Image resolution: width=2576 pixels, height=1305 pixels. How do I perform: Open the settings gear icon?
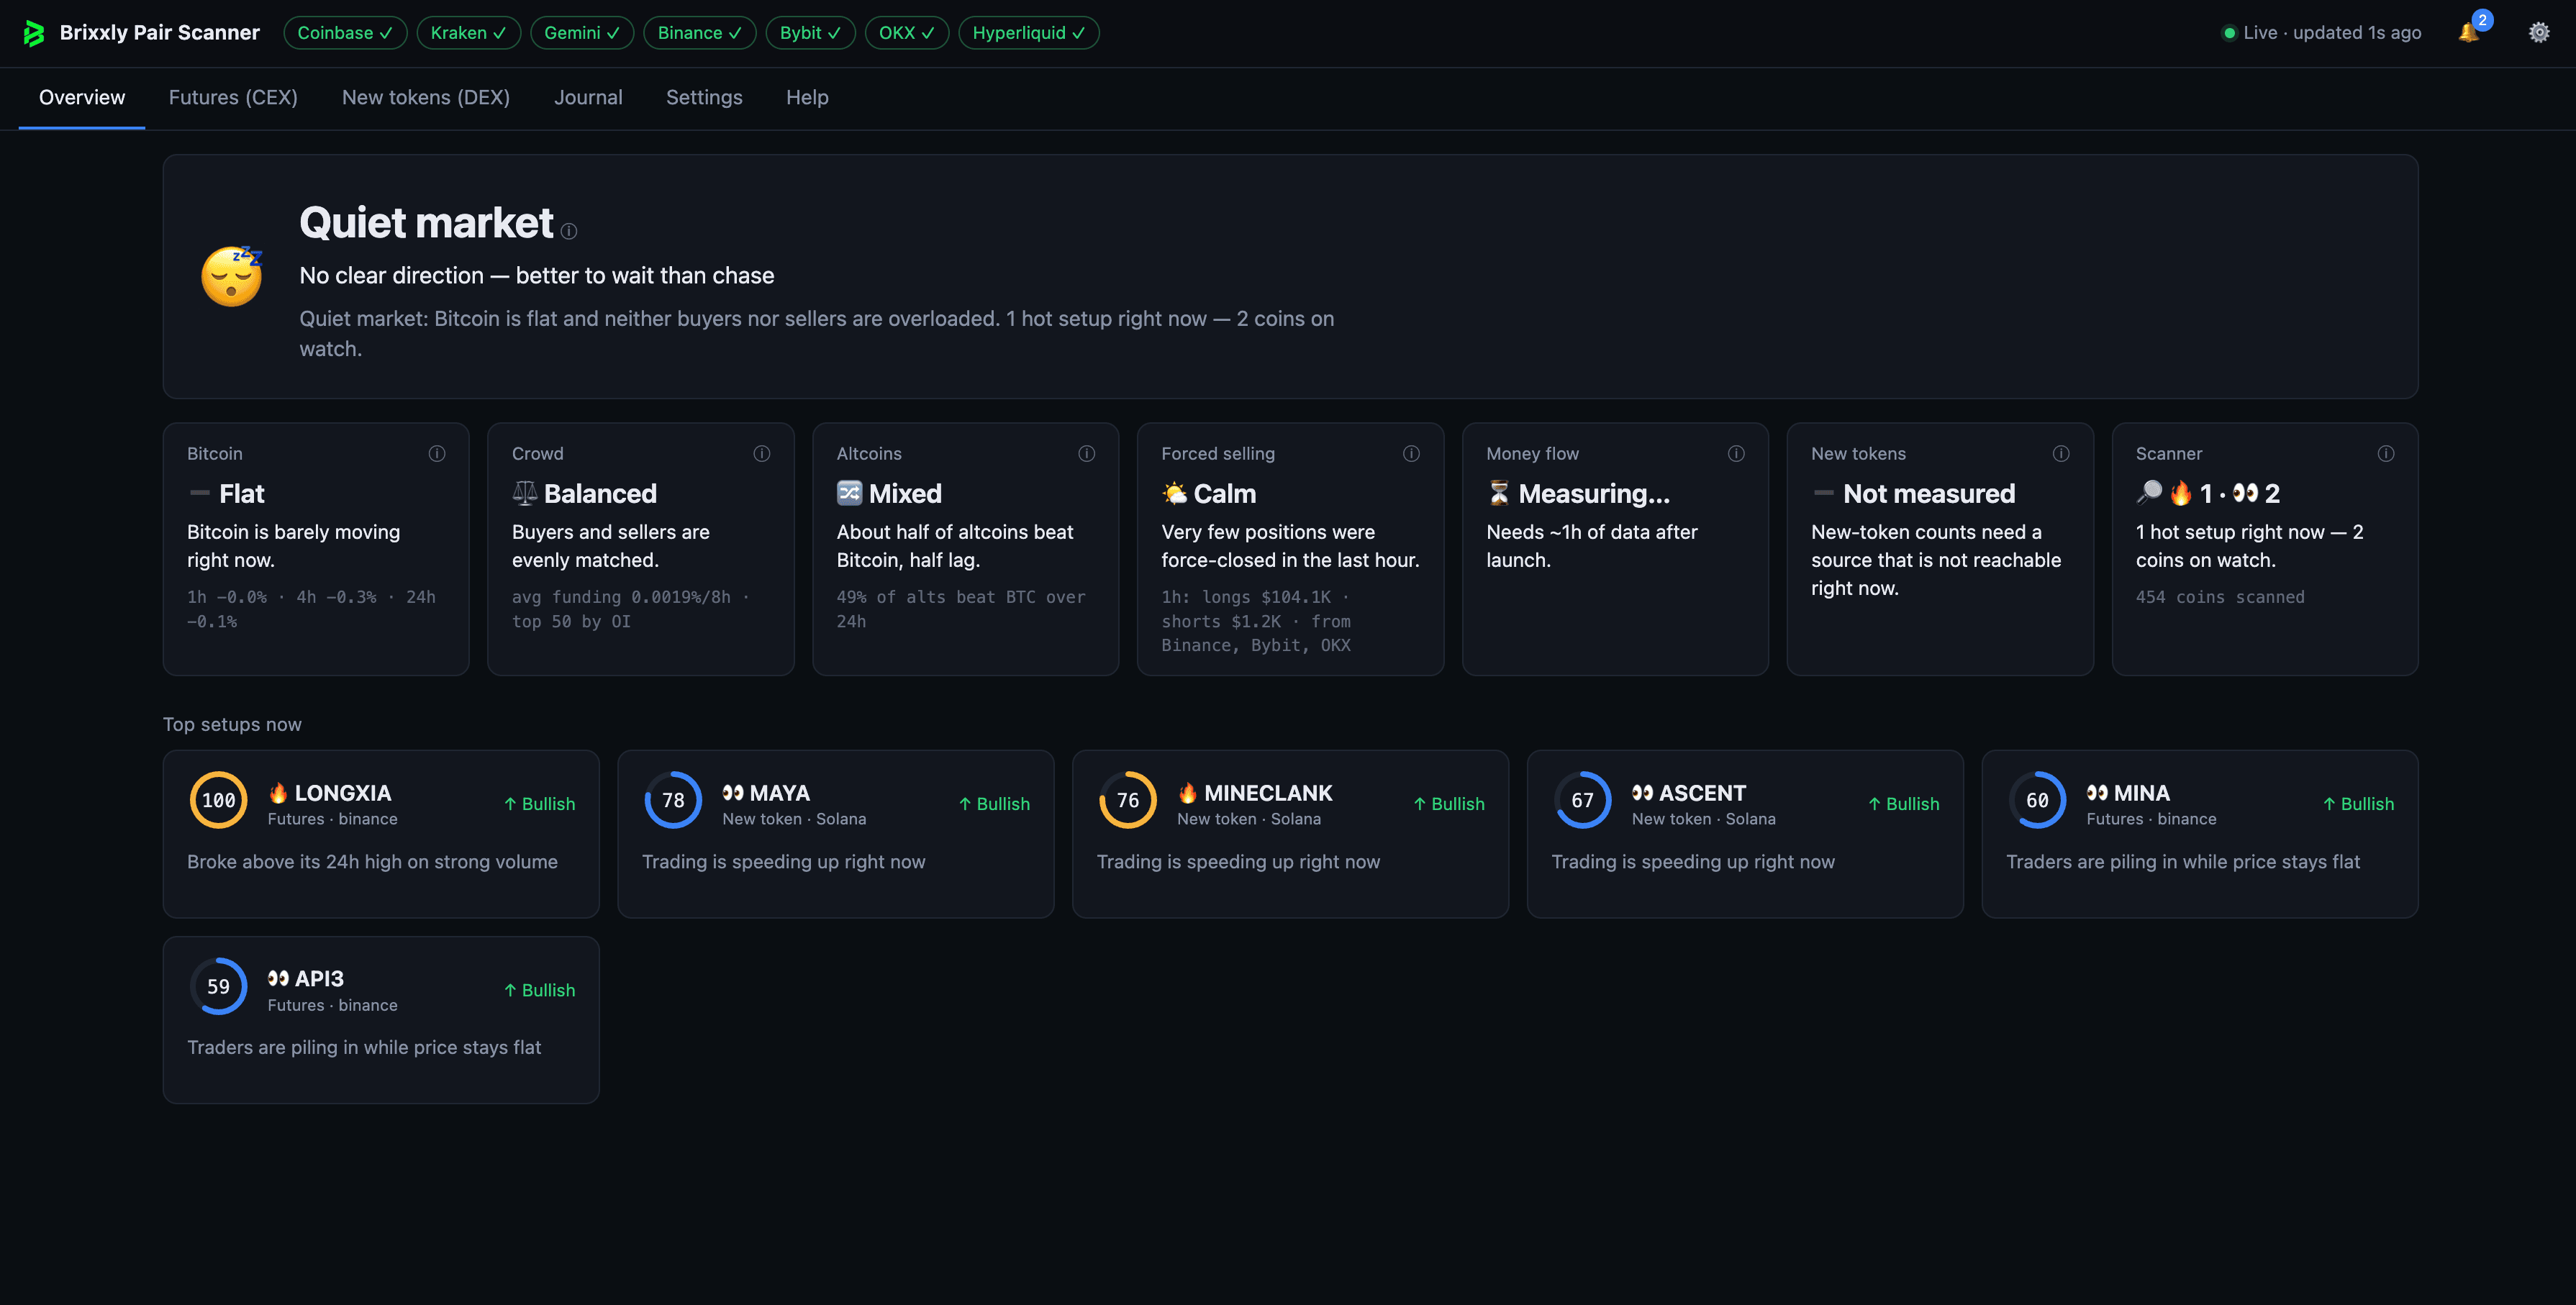tap(2539, 33)
